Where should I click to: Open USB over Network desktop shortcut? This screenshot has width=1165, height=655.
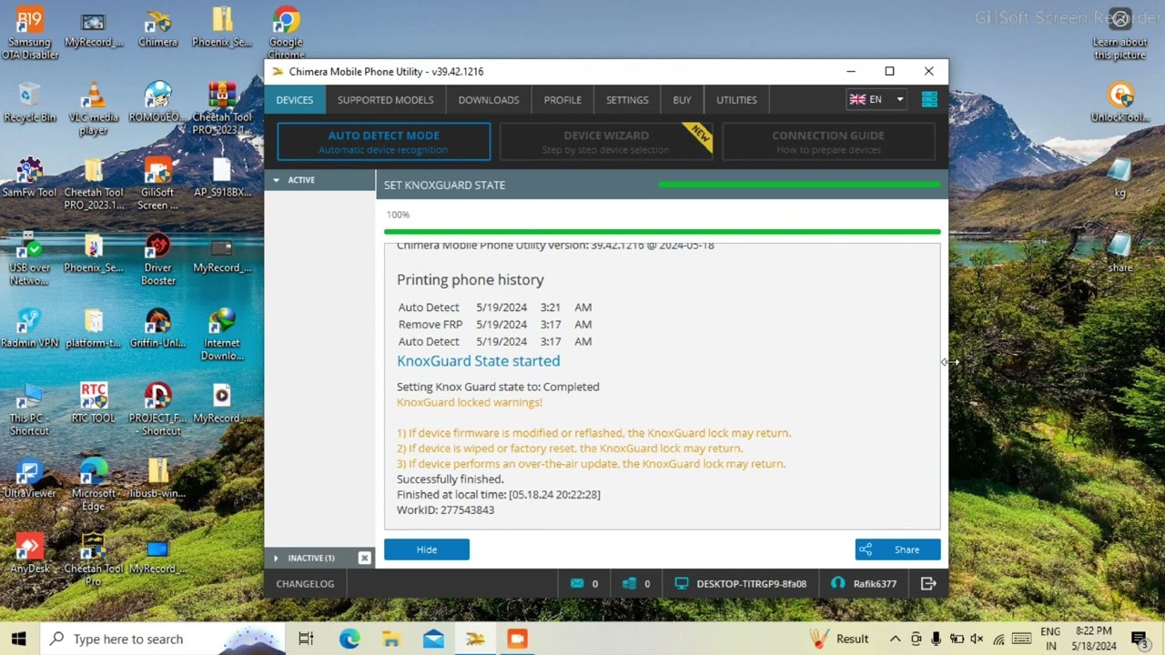(x=30, y=259)
